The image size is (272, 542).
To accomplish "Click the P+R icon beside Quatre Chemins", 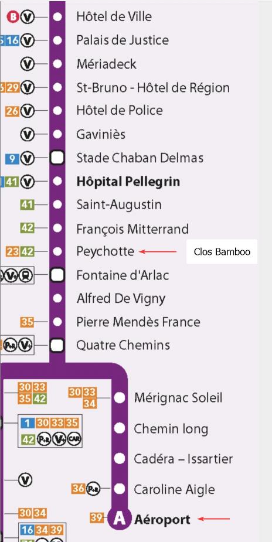I will (x=10, y=345).
